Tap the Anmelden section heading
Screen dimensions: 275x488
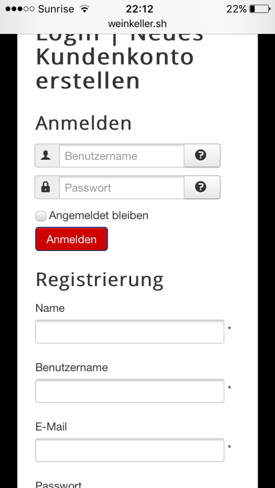tap(84, 123)
